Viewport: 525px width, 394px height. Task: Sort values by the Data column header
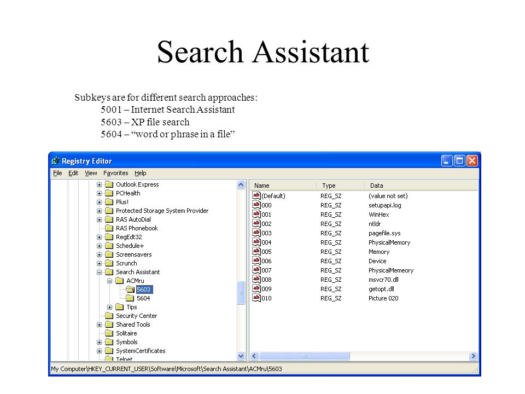point(422,186)
